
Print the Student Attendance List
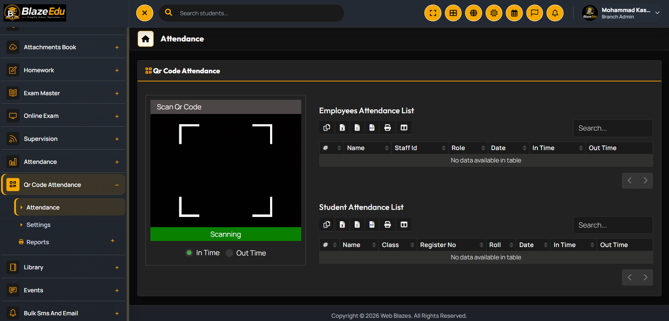coord(388,224)
